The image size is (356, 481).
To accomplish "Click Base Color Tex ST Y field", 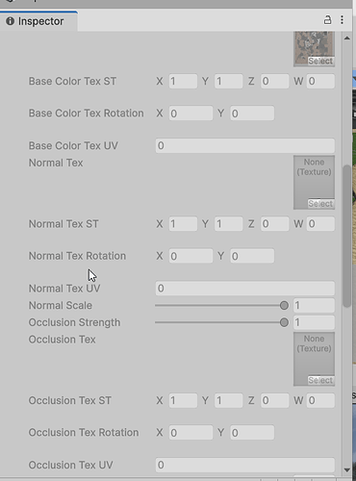I will coord(228,81).
